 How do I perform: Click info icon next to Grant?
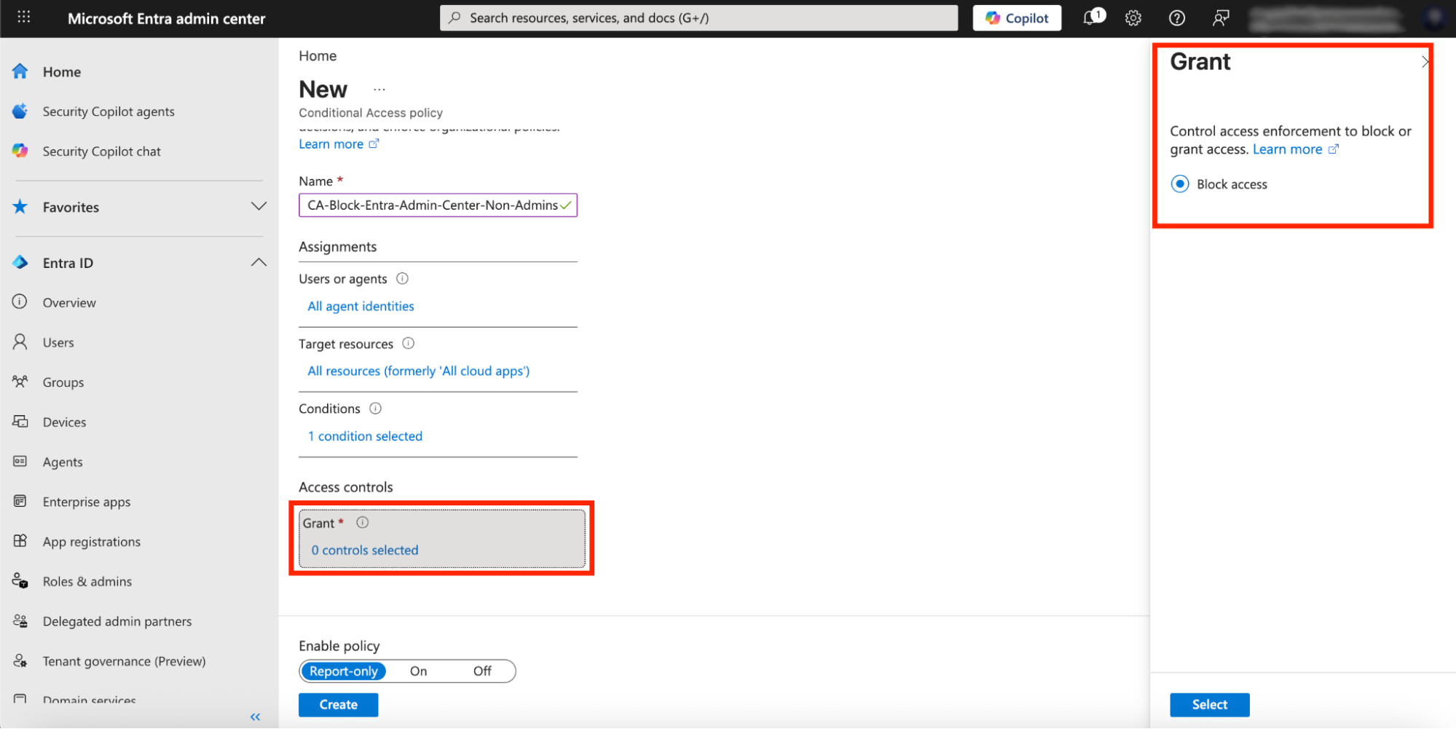click(362, 522)
